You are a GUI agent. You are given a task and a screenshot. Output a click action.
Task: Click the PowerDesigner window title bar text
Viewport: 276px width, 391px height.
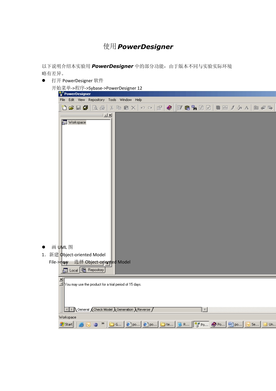point(77,94)
